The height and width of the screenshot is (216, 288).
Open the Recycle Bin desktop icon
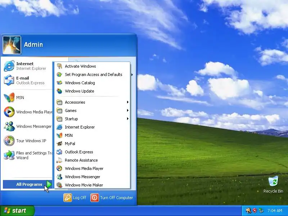pos(273,181)
